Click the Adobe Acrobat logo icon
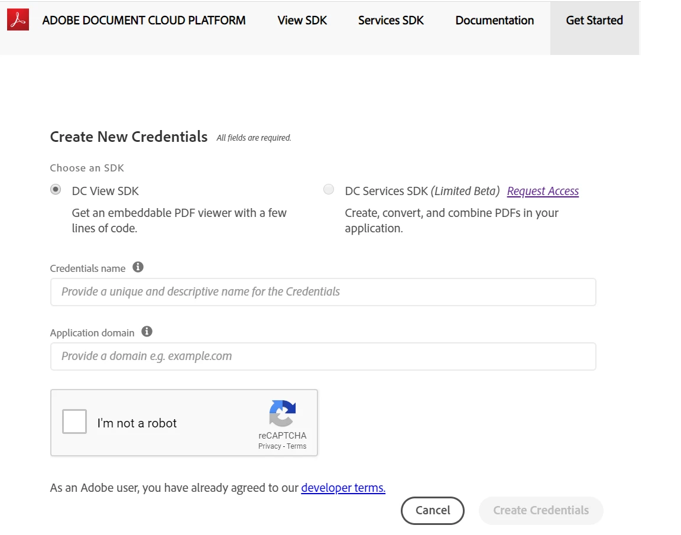 18,21
